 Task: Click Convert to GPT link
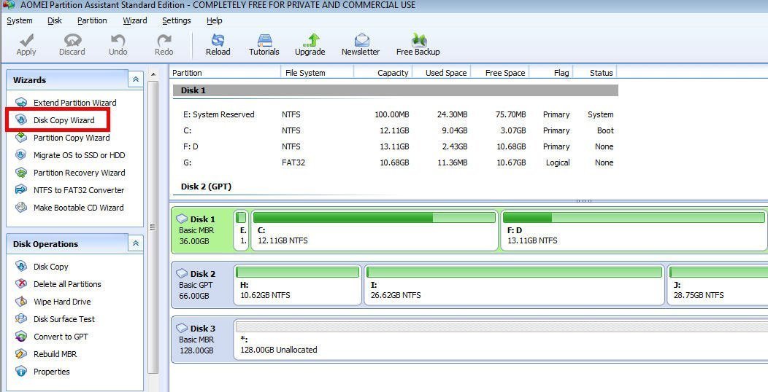pos(61,337)
